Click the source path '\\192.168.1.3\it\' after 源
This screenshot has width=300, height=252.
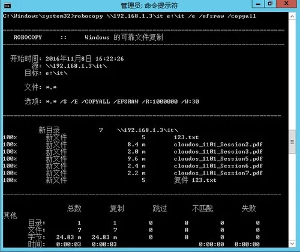coord(76,66)
